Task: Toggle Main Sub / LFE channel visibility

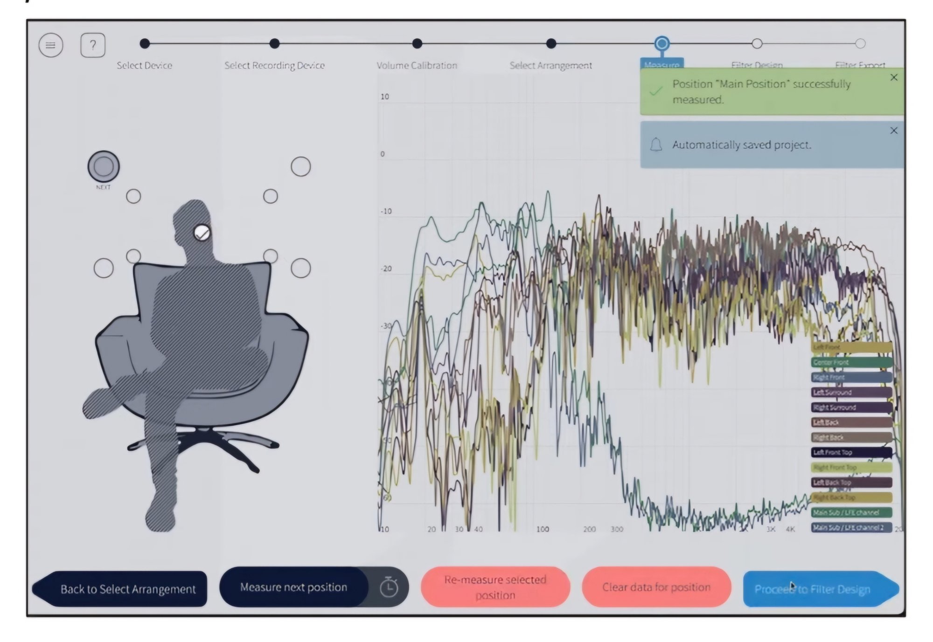Action: [849, 513]
